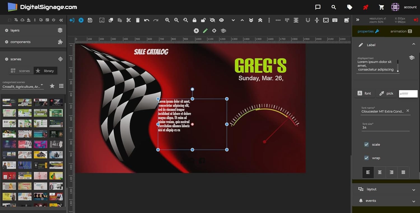This screenshot has width=420, height=213.
Task: Click the closed padlock lock icon
Action: 194,20
